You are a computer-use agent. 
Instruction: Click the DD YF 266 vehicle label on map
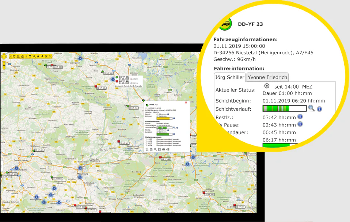[x=133, y=108]
